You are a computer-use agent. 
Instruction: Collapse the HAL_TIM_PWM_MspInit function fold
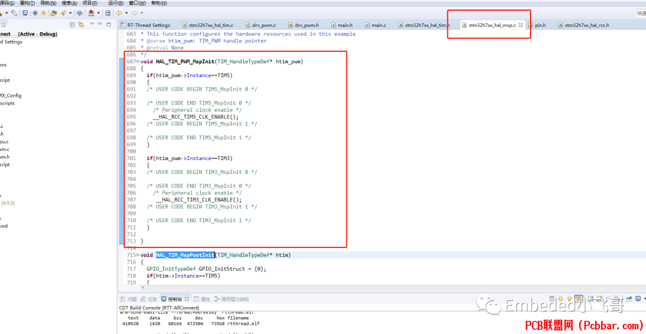pos(138,62)
